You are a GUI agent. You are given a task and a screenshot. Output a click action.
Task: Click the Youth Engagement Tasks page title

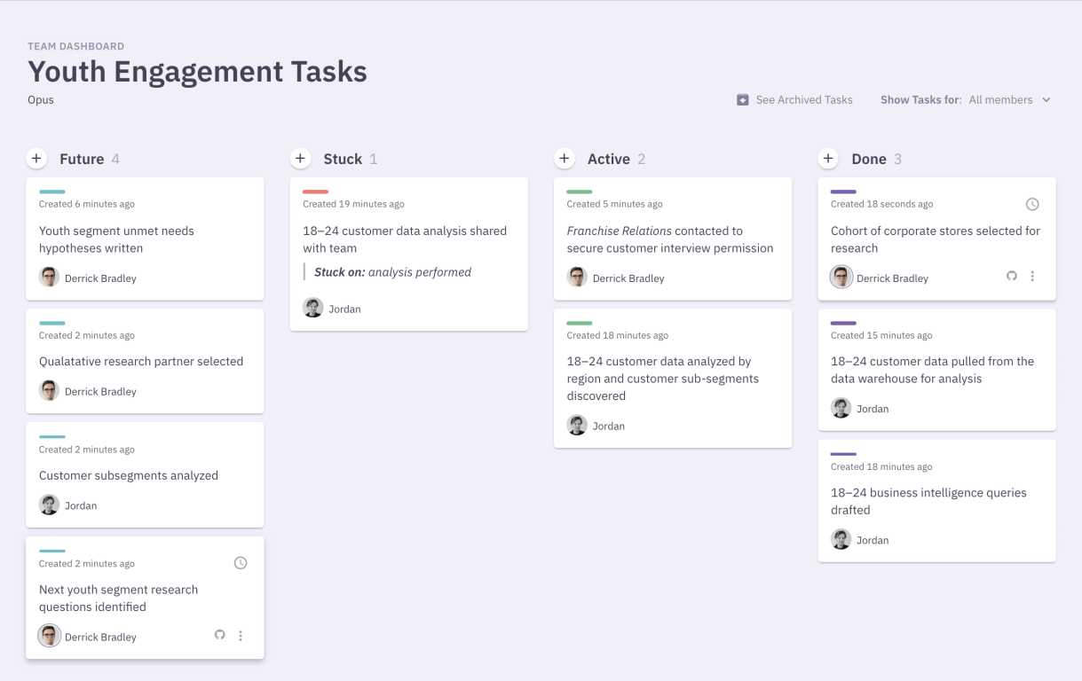point(197,71)
